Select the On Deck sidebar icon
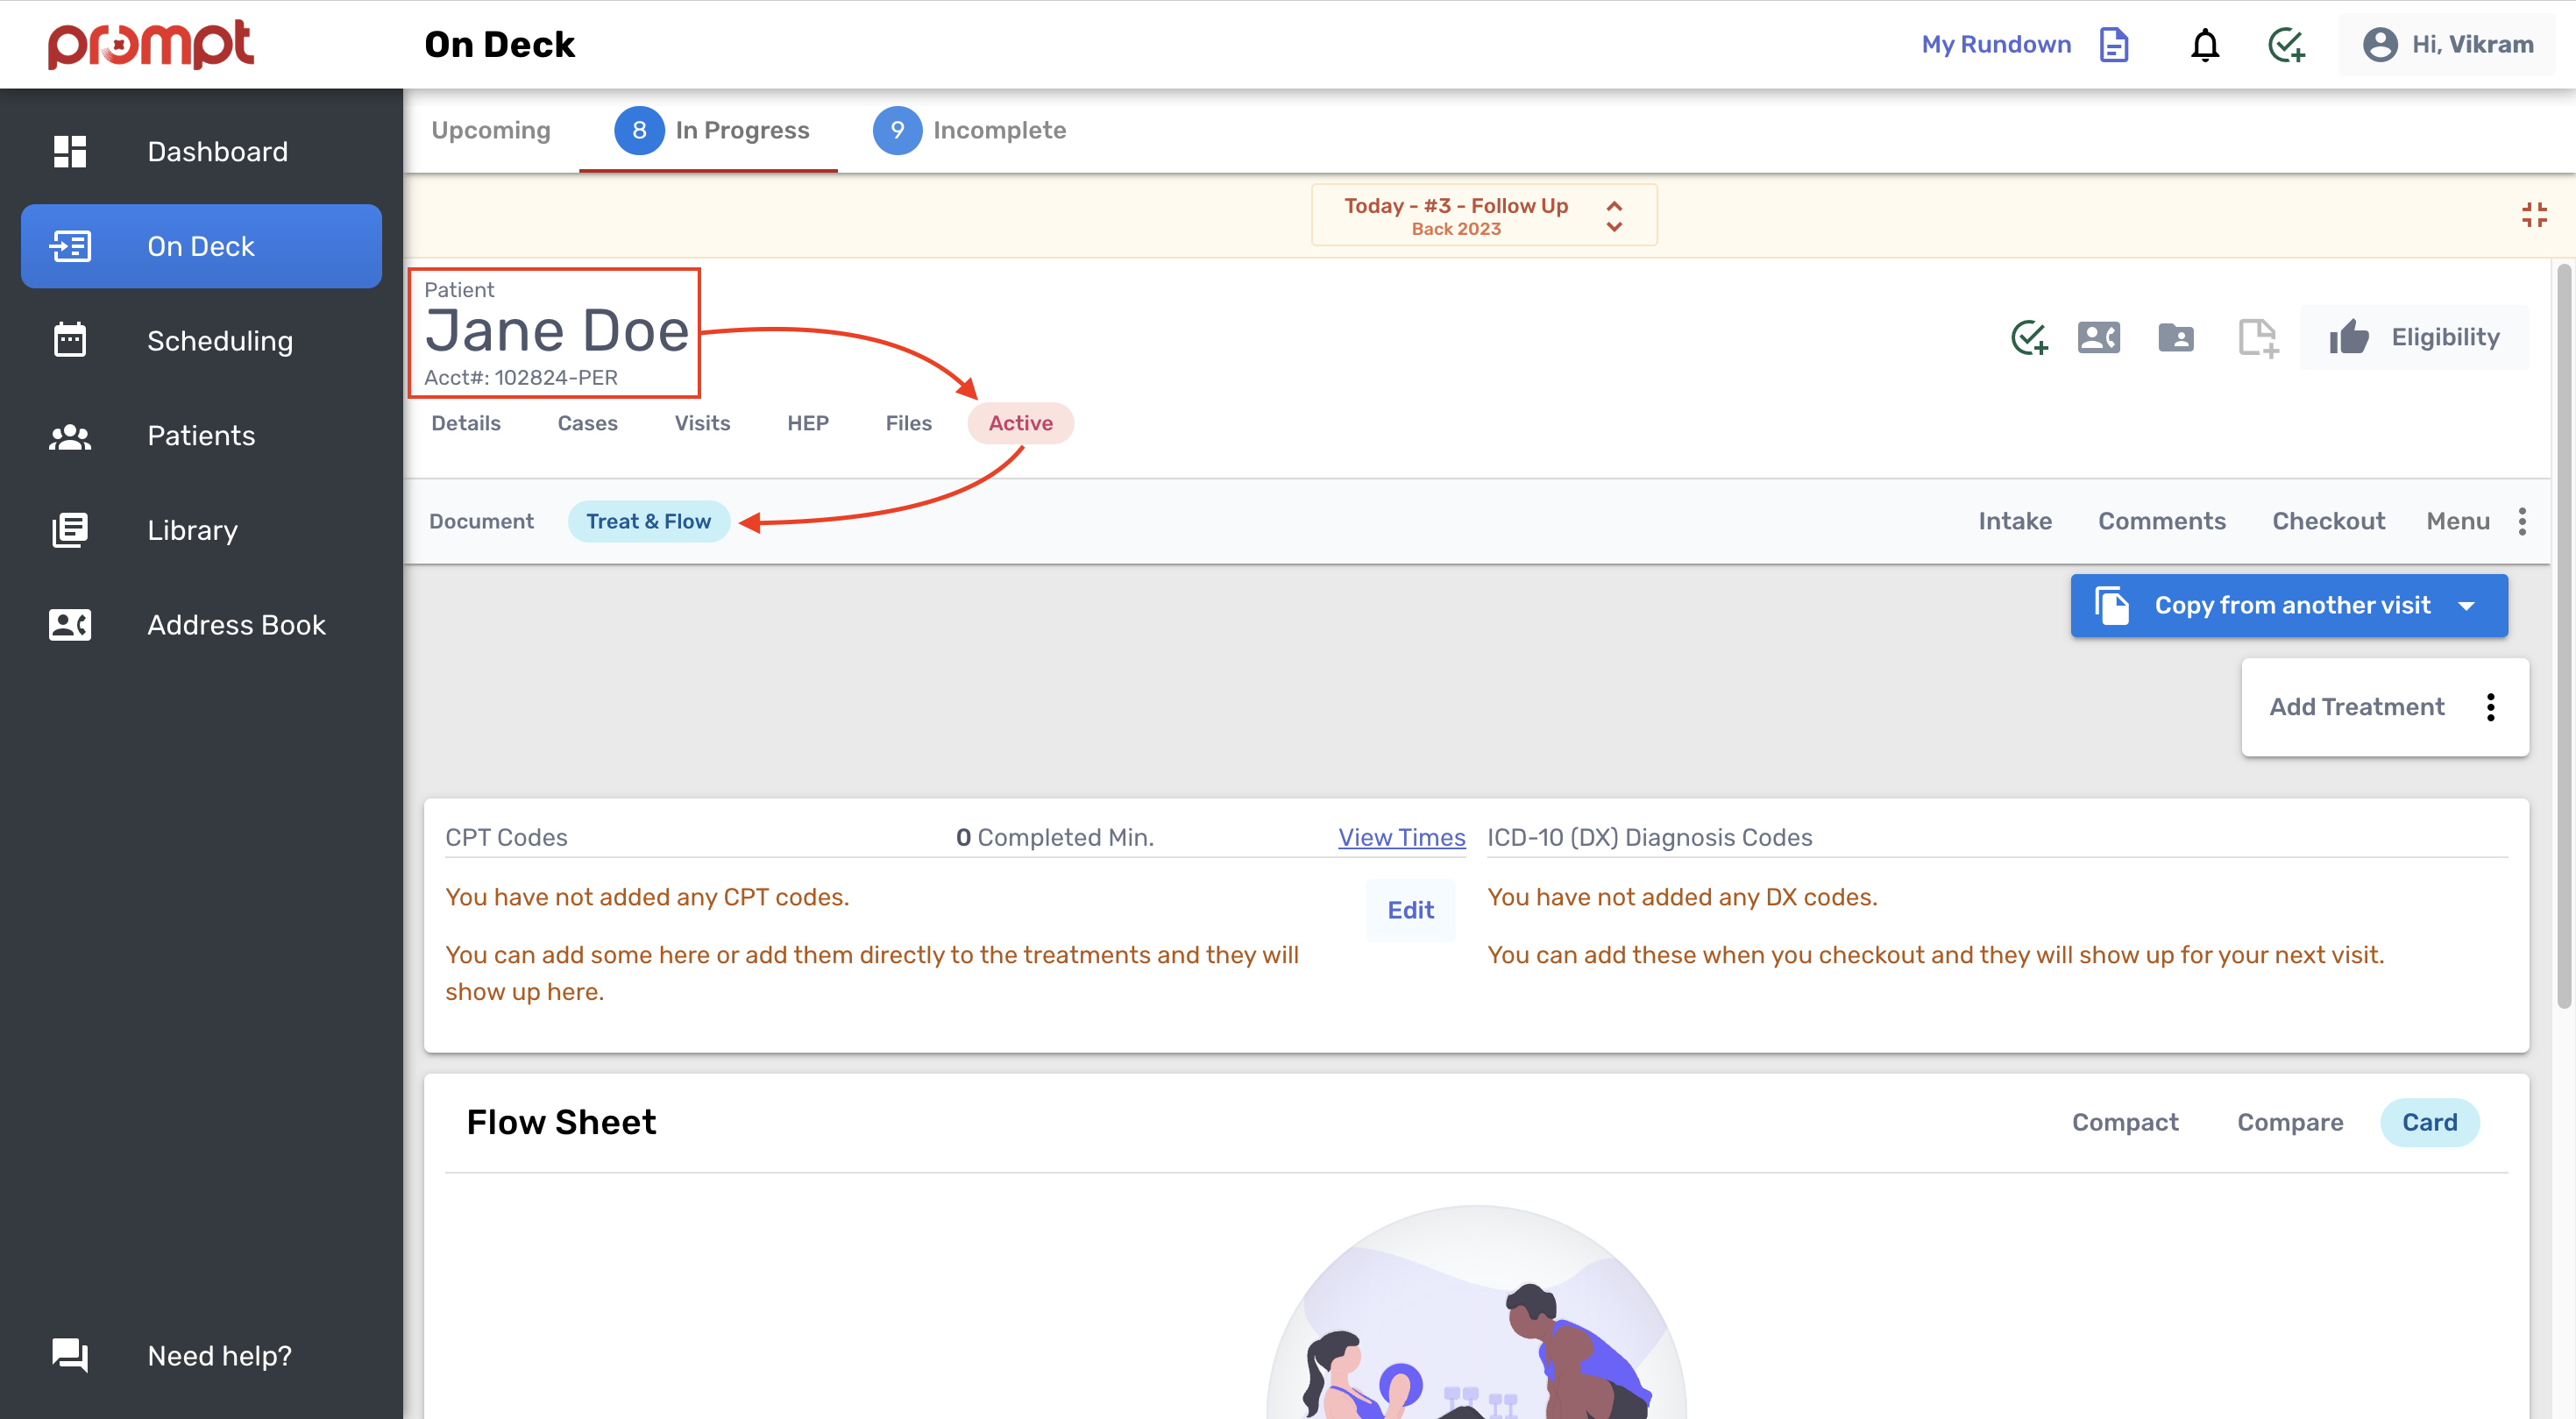Viewport: 2576px width, 1419px height. (x=70, y=246)
